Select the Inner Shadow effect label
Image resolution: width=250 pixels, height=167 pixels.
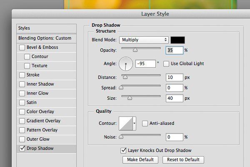pos(40,84)
